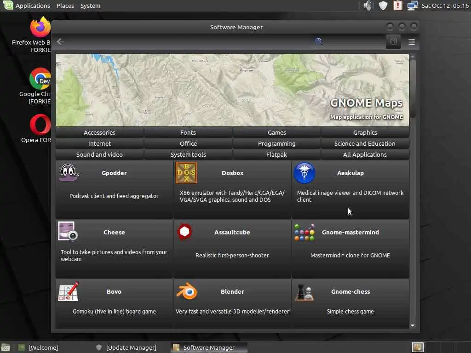The width and height of the screenshot is (471, 353).
Task: Click the search input field
Action: pyautogui.click(x=349, y=41)
